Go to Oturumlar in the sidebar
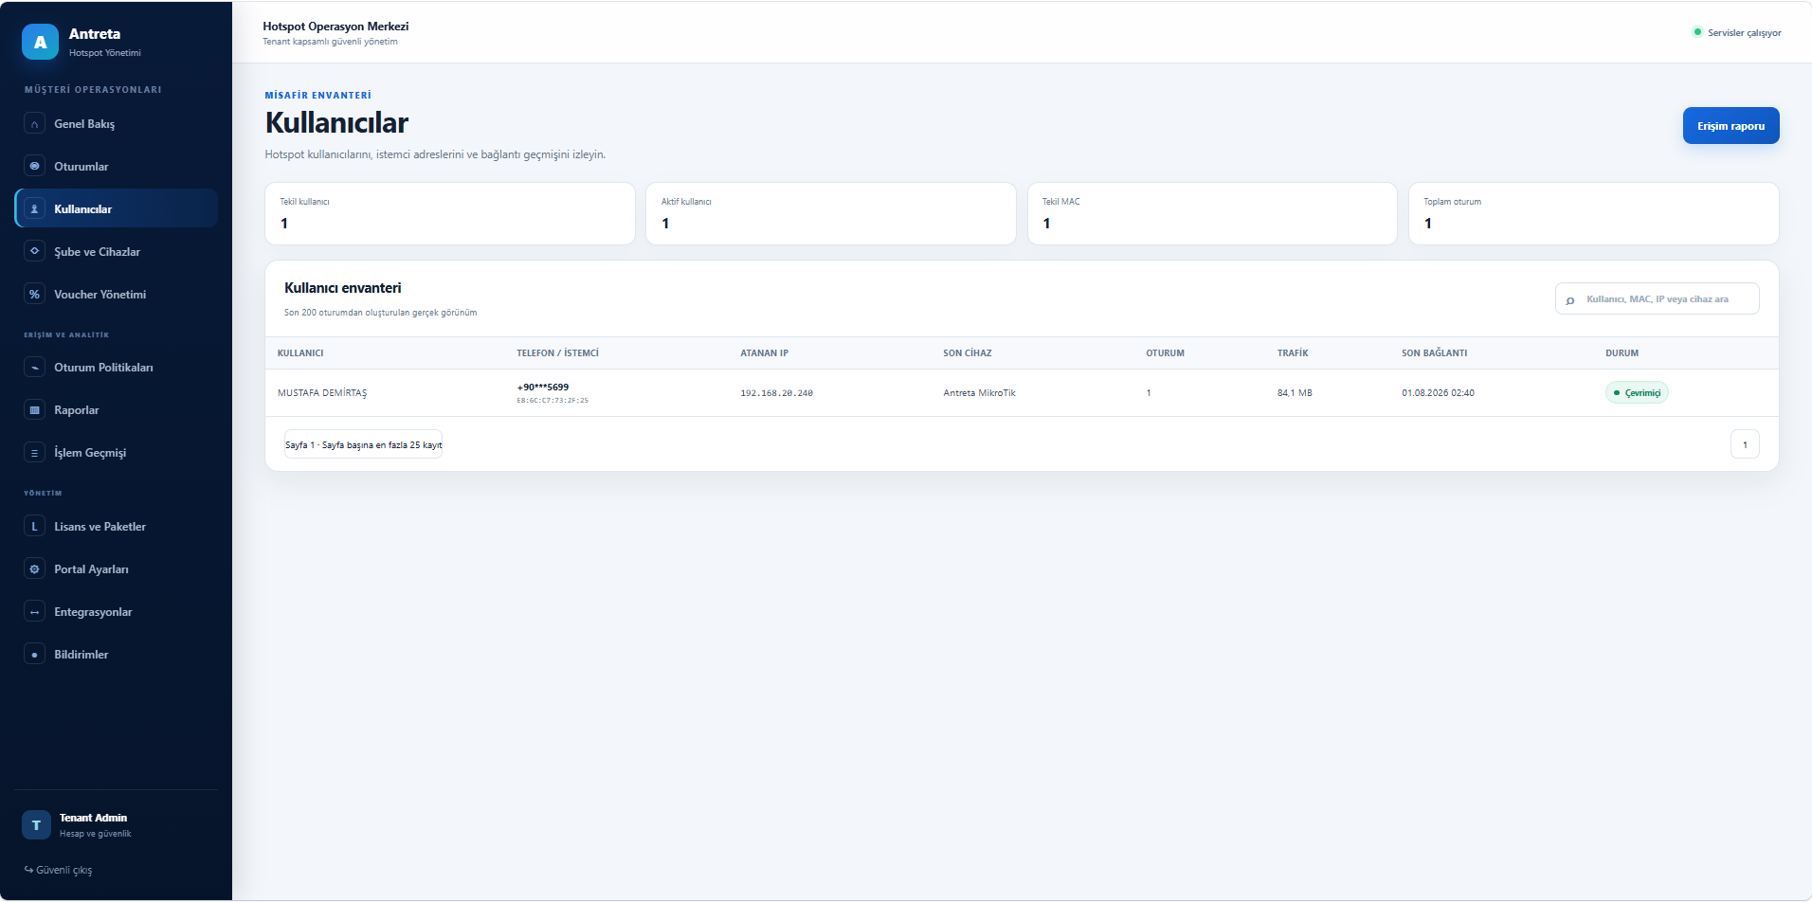 (116, 167)
